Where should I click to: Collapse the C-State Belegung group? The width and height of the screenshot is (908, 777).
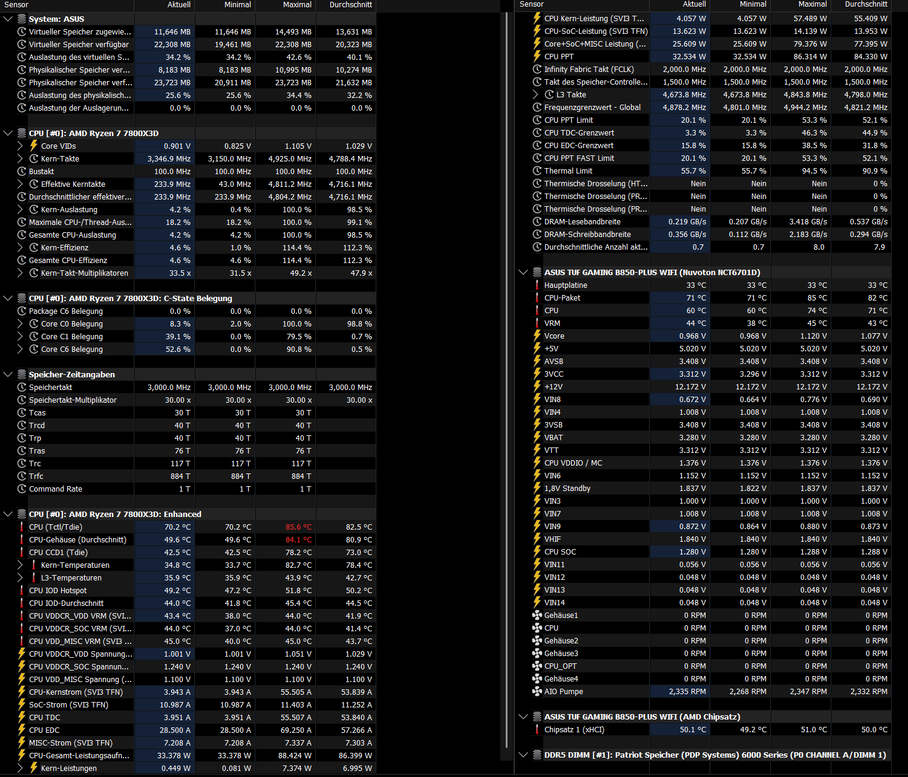pyautogui.click(x=8, y=298)
